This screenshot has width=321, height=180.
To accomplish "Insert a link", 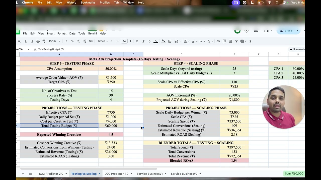I will click(x=218, y=41).
